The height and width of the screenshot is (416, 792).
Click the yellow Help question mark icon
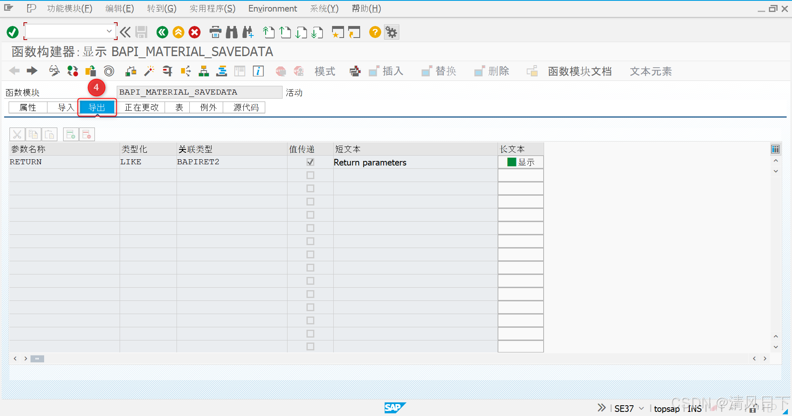click(x=375, y=32)
